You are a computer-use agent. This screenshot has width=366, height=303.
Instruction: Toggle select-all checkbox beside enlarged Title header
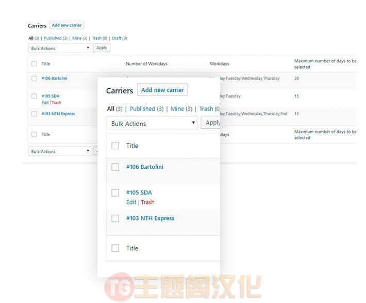click(x=115, y=146)
